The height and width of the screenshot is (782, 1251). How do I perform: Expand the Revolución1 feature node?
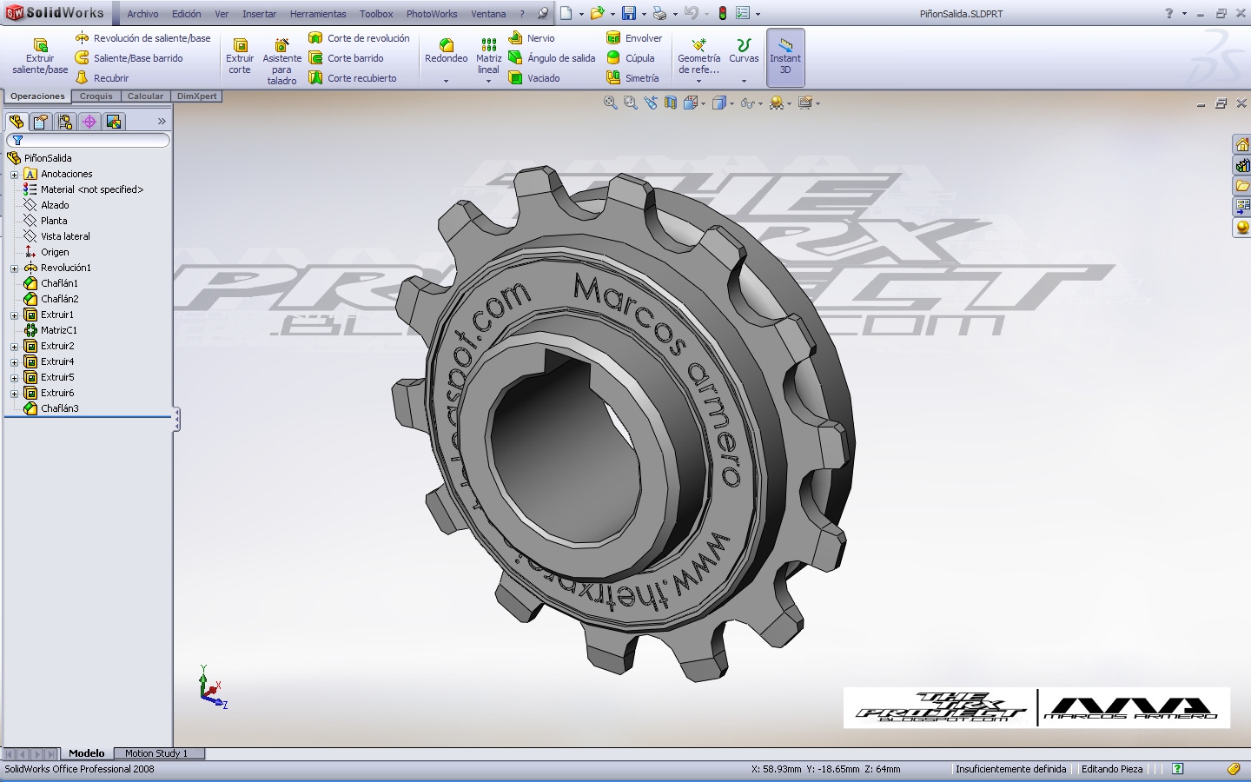(x=14, y=268)
